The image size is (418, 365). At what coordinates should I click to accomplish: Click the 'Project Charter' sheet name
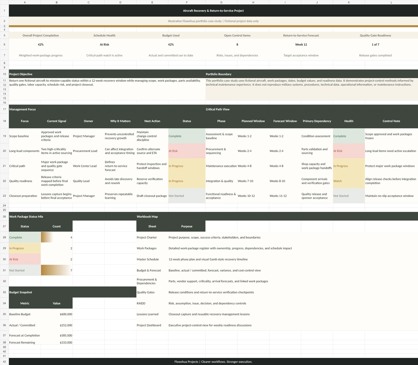pos(147,237)
